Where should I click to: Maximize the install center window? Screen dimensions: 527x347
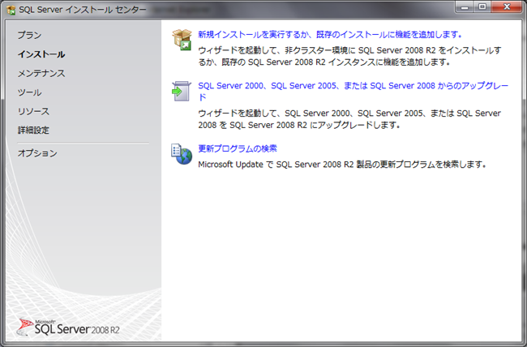482,6
